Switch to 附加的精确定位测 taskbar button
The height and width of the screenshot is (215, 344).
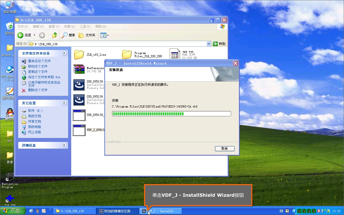(118, 211)
